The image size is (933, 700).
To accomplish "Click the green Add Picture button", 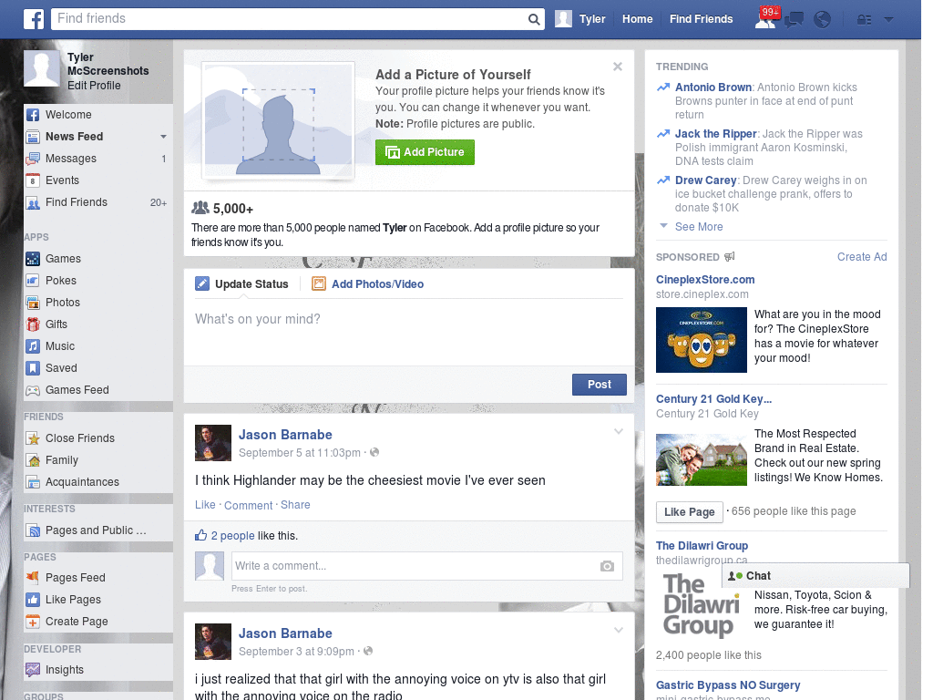I will click(425, 152).
